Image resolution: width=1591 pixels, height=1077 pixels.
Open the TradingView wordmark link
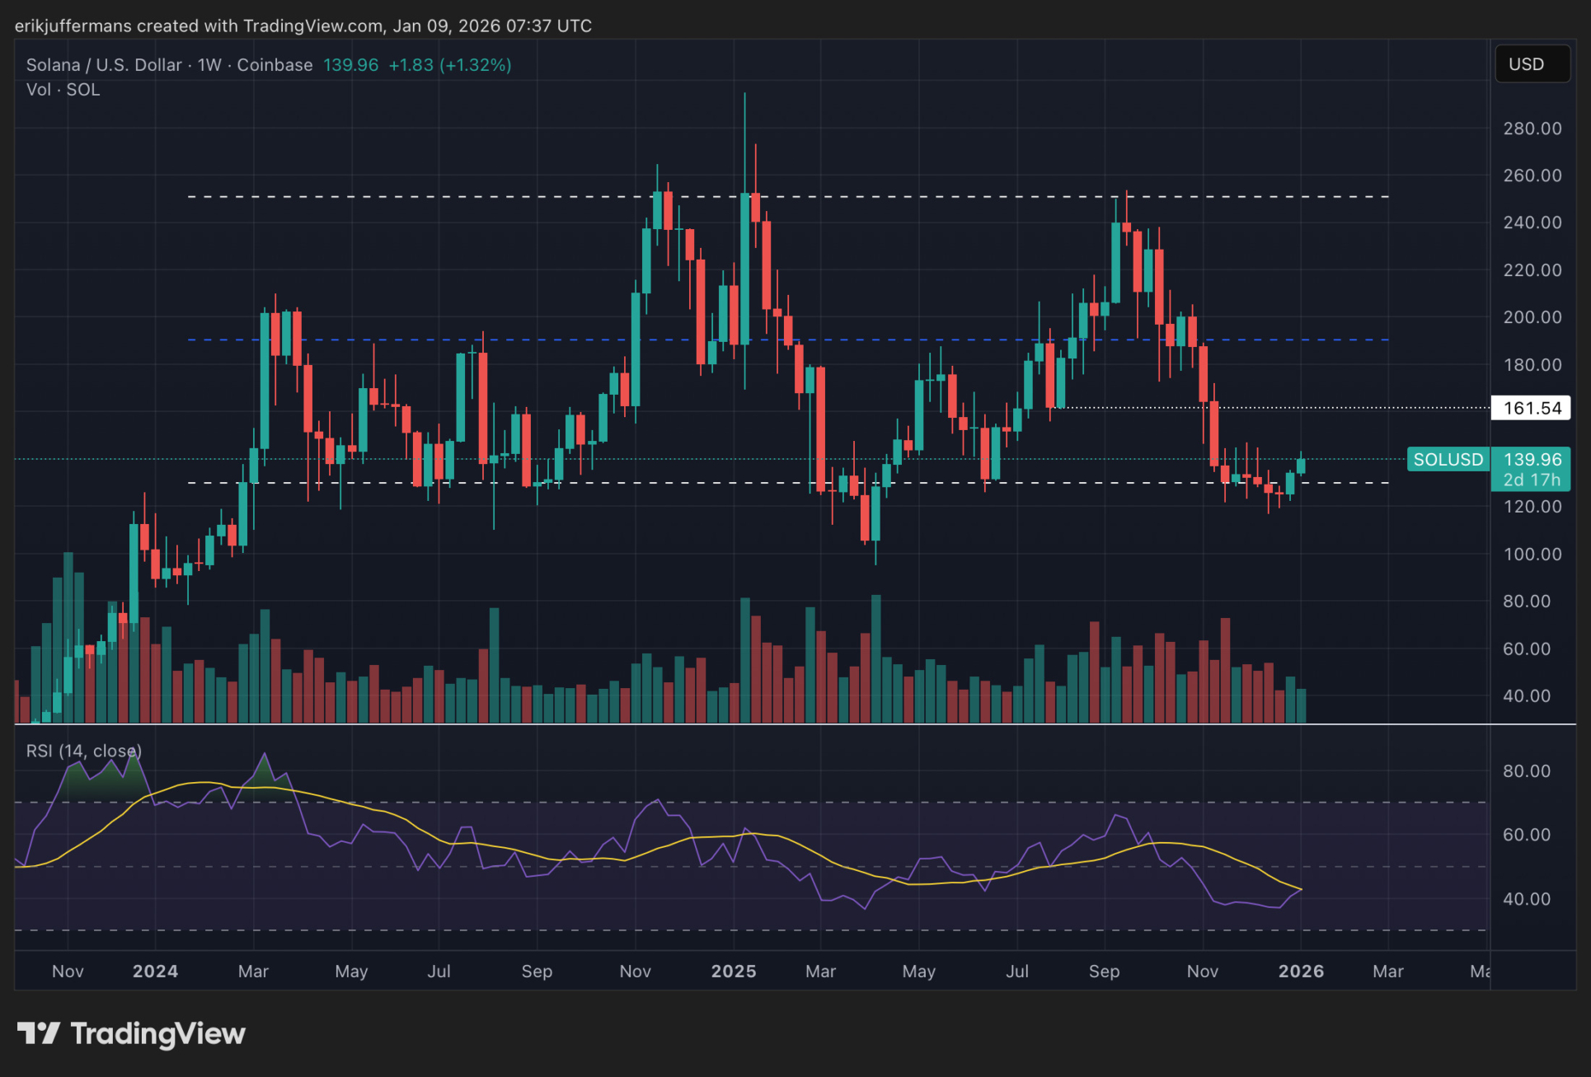[x=157, y=1033]
